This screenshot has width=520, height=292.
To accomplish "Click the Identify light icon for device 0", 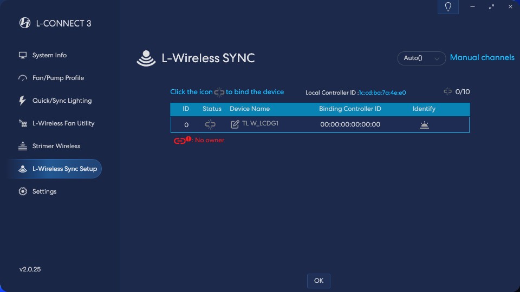I will pyautogui.click(x=424, y=125).
